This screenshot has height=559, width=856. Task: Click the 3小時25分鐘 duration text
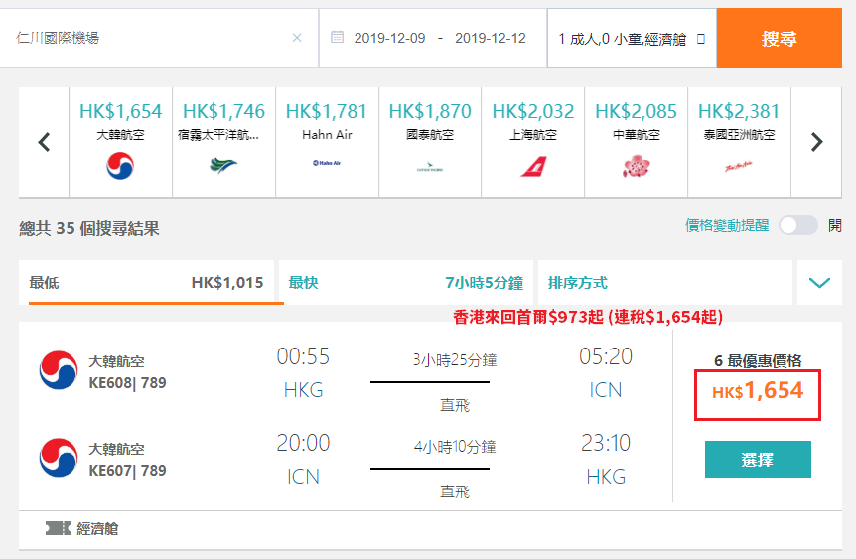tap(455, 360)
